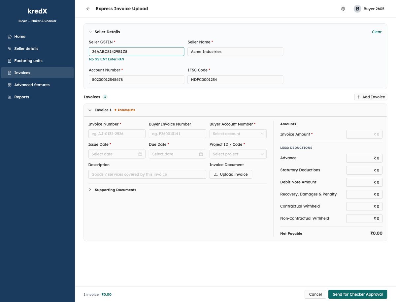Image resolution: width=396 pixels, height=302 pixels.
Task: Click the Invoices sidebar icon
Action: tap(10, 73)
